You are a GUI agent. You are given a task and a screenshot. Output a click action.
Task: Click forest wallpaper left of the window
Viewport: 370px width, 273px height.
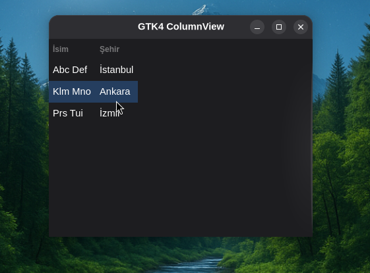coord(24,141)
